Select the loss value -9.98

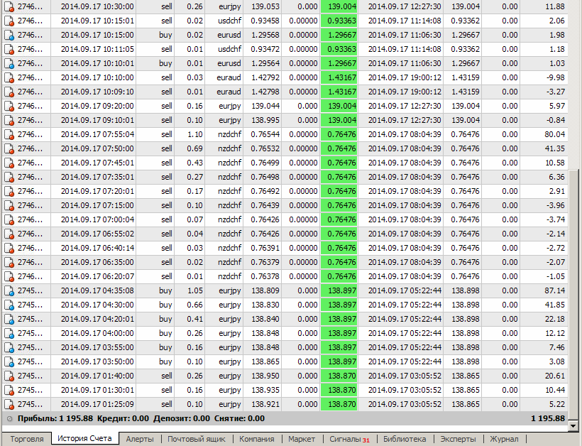(555, 77)
